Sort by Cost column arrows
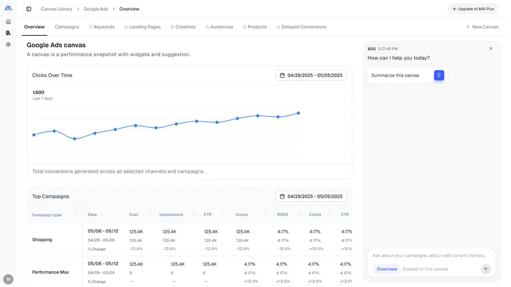511x287 pixels. tap(149, 215)
